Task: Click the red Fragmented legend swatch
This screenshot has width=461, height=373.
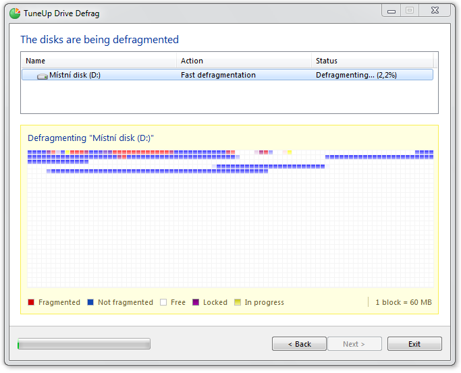Action: pyautogui.click(x=31, y=302)
